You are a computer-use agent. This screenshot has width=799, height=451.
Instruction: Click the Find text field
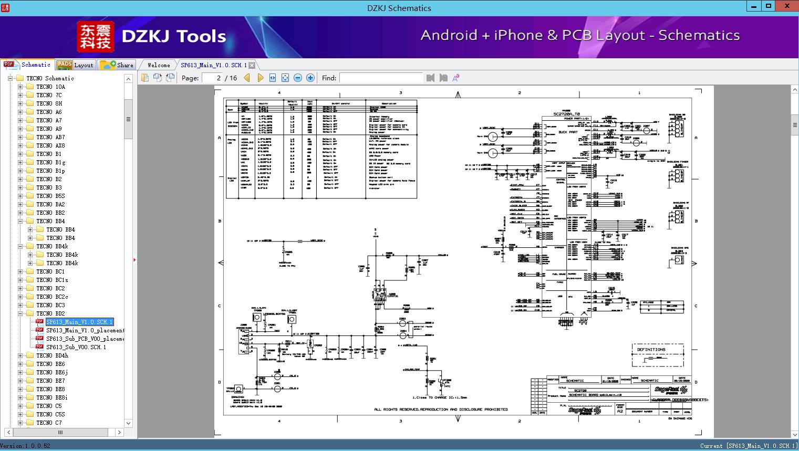[x=381, y=78]
